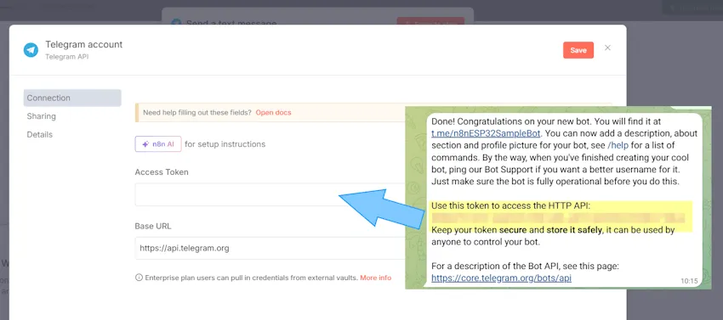The image size is (723, 320).
Task: Click the Base URL field with https://api.telegram.org
Action: (x=270, y=249)
